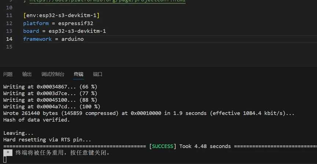Show the 端口 (Ports) tab
The width and height of the screenshot is (317, 164).
tap(98, 74)
